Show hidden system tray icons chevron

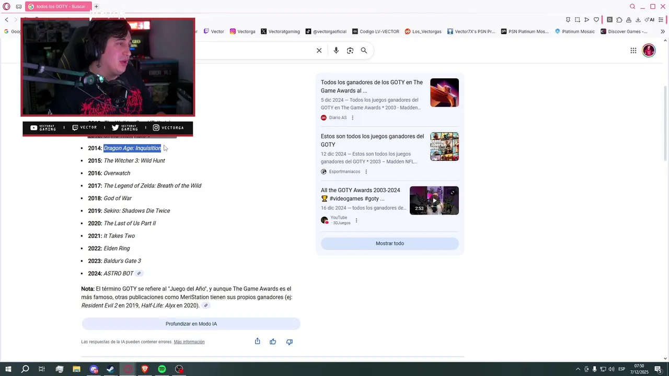coord(578,369)
